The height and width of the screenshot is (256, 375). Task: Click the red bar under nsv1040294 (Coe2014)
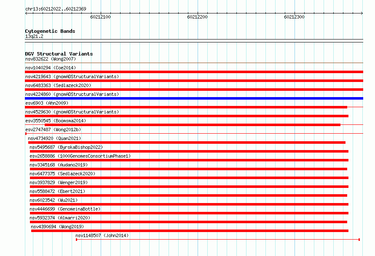tap(194, 72)
